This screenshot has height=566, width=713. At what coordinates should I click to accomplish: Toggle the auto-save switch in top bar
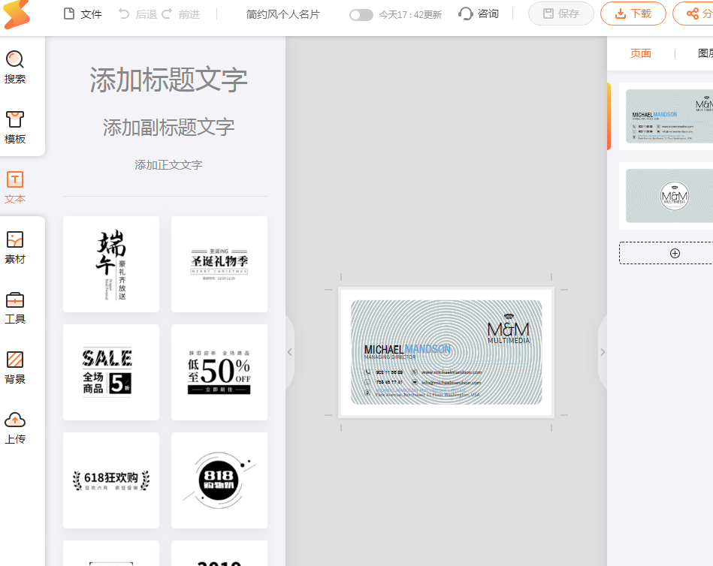361,15
